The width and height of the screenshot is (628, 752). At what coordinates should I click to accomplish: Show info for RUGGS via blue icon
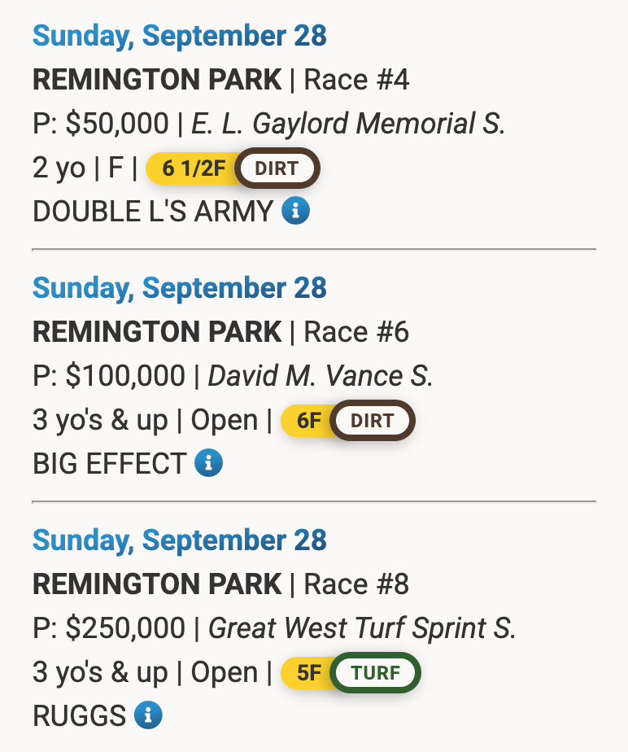tap(148, 716)
